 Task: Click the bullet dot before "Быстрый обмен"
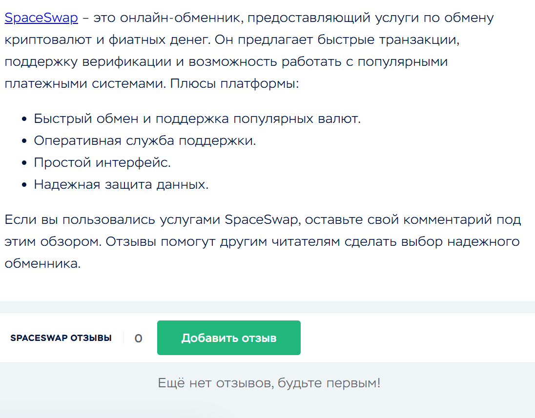click(x=24, y=119)
